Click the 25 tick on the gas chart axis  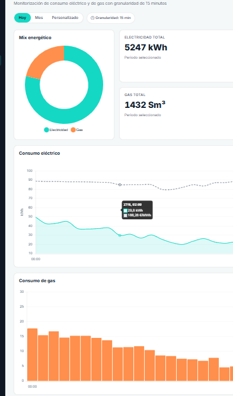pyautogui.click(x=22, y=307)
